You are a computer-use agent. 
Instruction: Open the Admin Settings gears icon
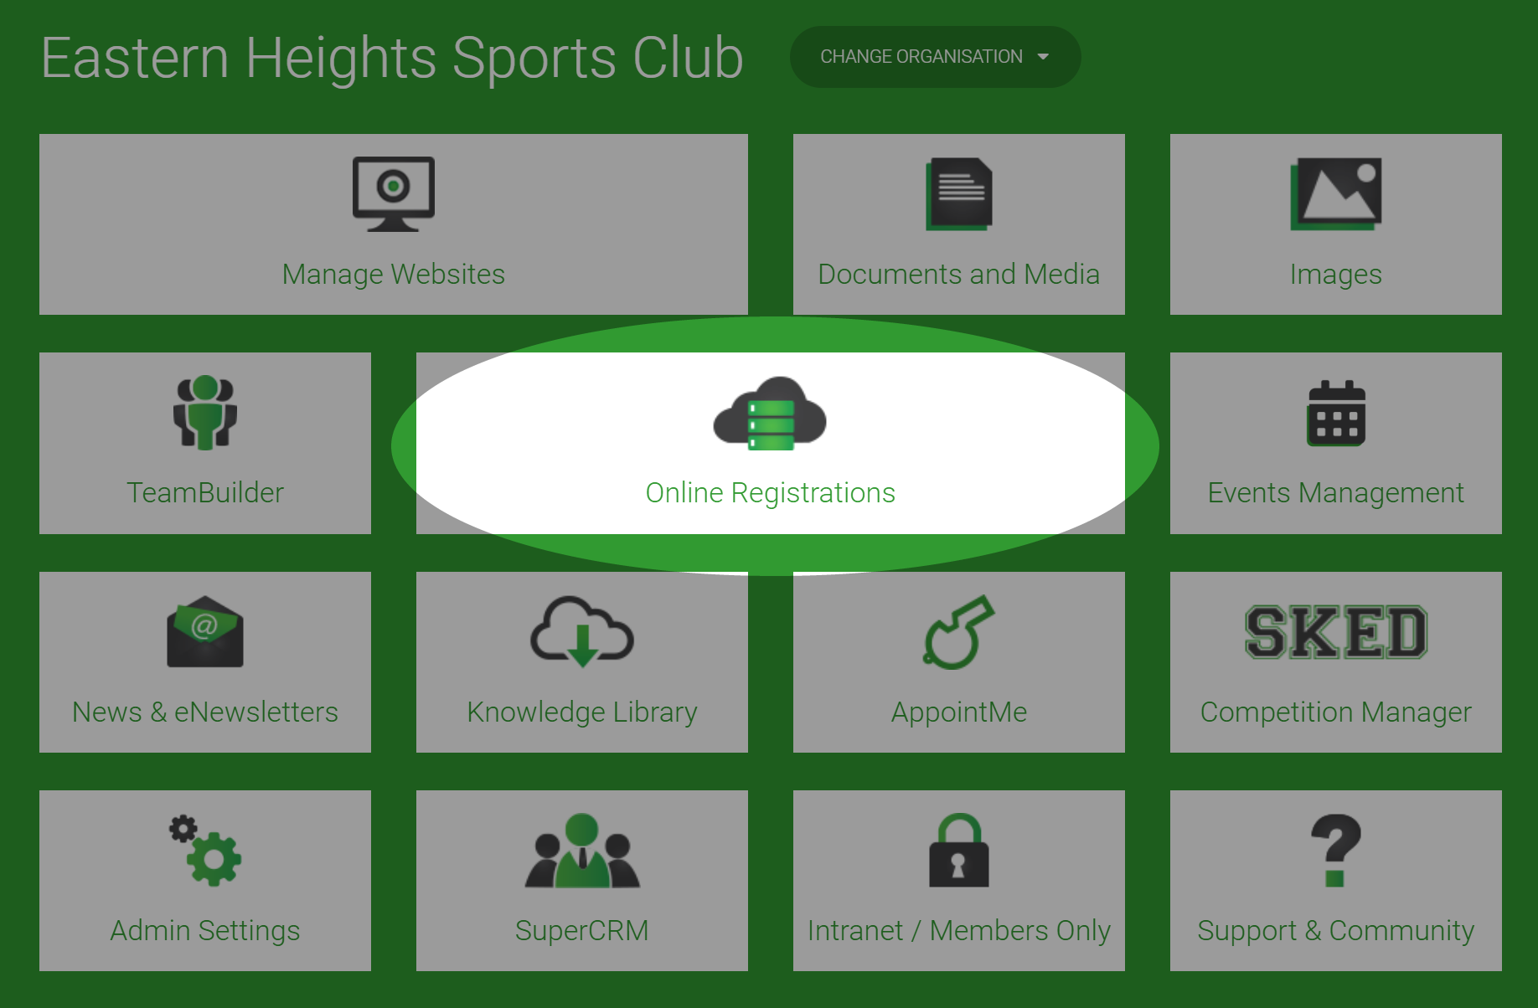tap(205, 851)
